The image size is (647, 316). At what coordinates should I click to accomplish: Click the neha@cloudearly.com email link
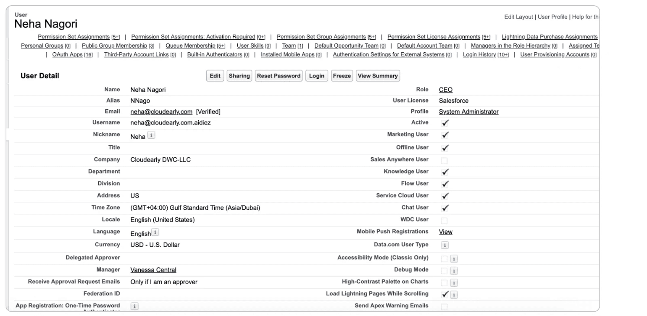pyautogui.click(x=161, y=112)
